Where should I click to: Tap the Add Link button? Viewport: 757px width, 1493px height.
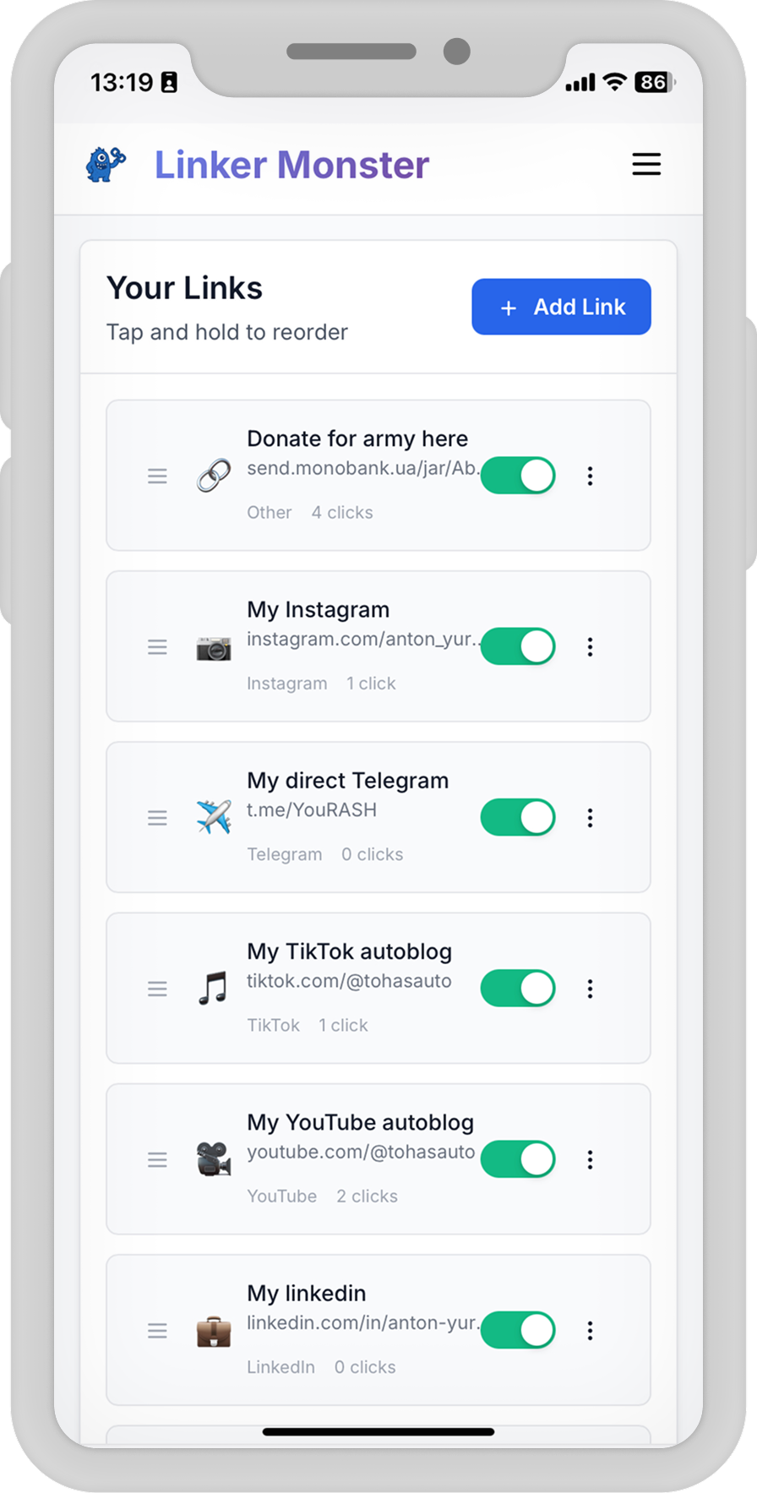pos(561,307)
